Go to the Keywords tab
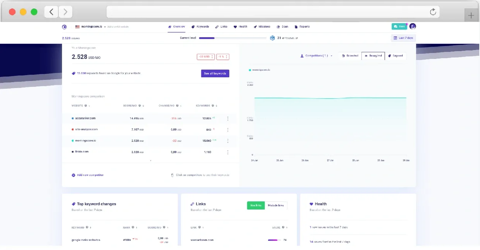The width and height of the screenshot is (480, 250). coord(200,27)
